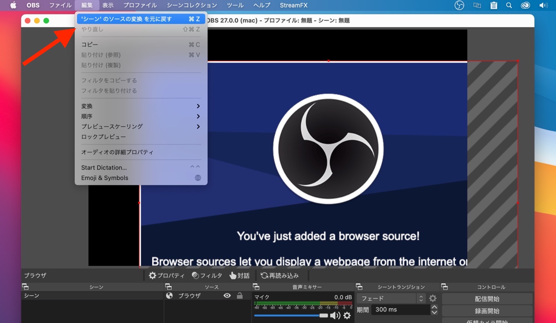556x323 pixels.
Task: Click the globe icon beside Emoji & Symbols
Action: click(x=198, y=178)
